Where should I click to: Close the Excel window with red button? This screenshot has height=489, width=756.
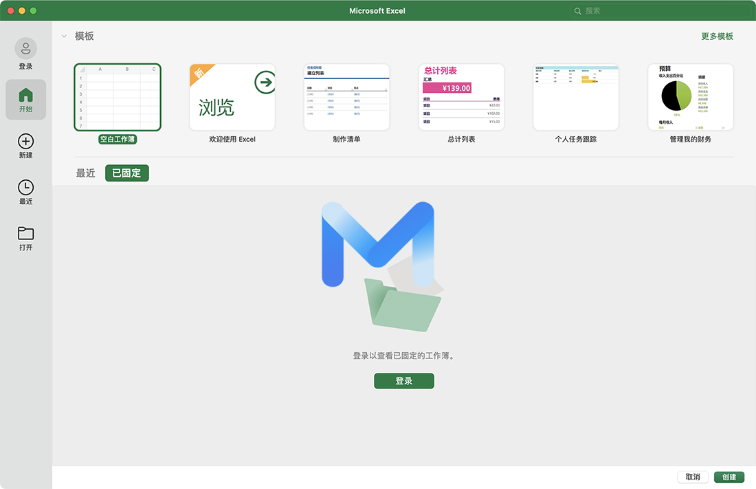coord(10,10)
